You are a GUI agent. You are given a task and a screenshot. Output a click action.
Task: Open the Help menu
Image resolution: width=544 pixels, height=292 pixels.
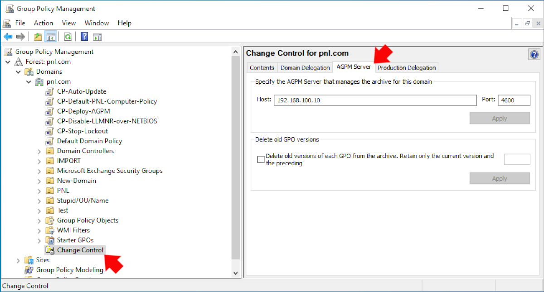124,23
